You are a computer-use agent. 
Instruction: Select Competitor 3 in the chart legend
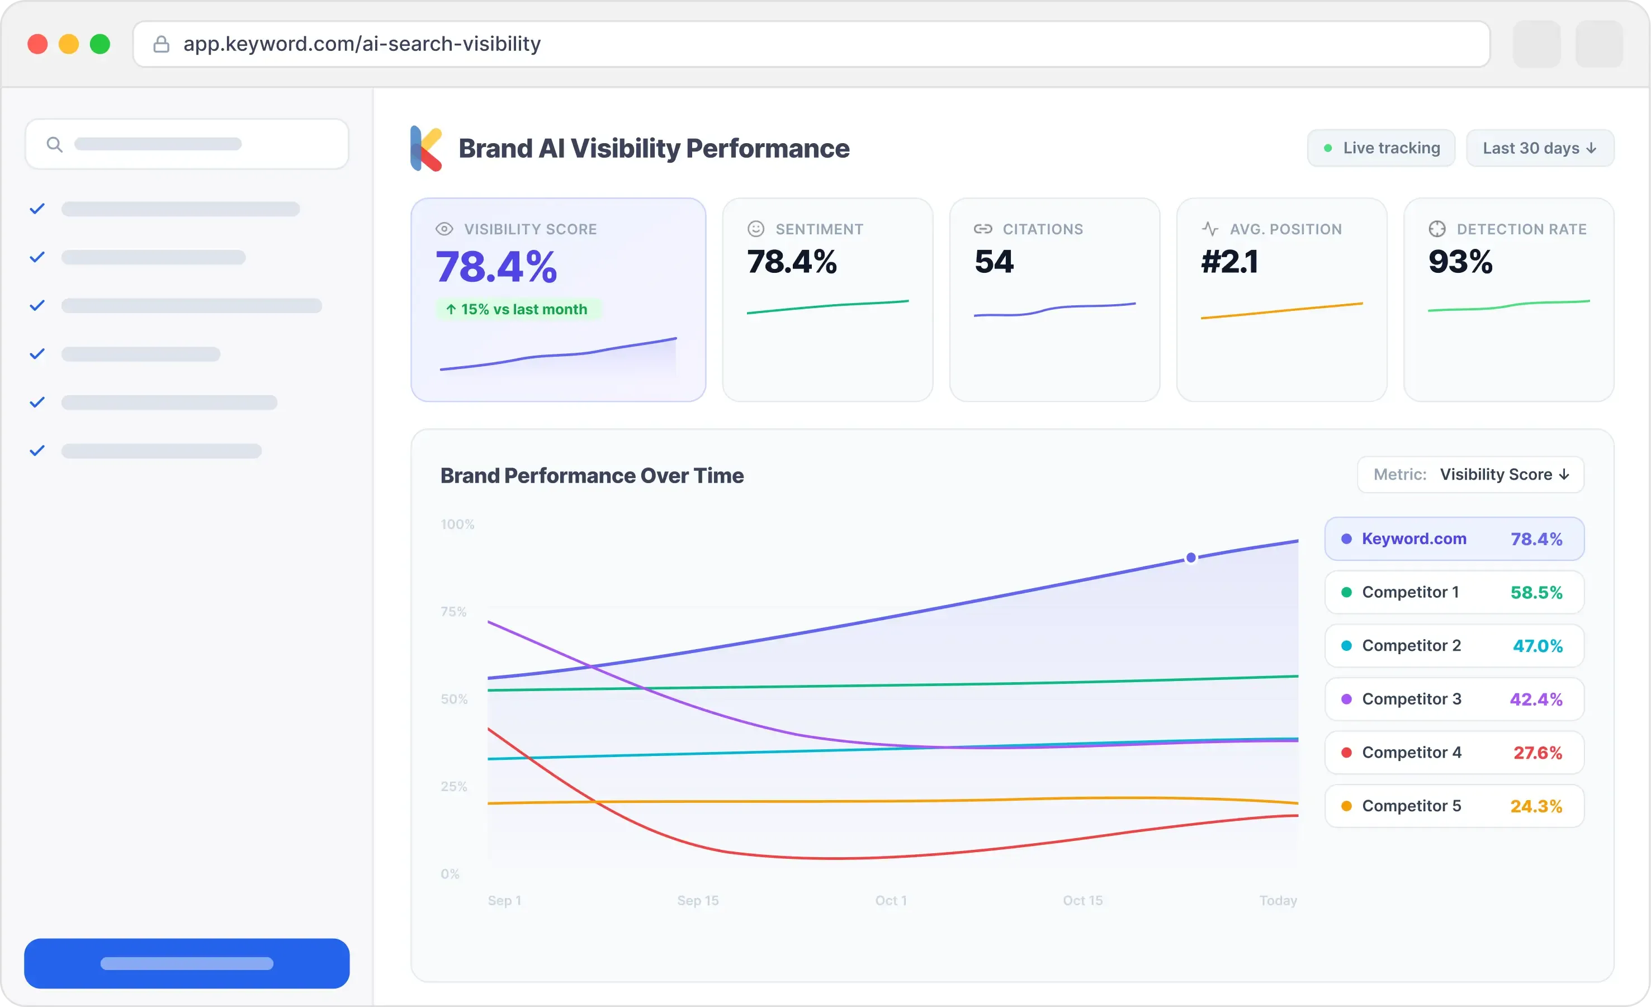pos(1454,699)
